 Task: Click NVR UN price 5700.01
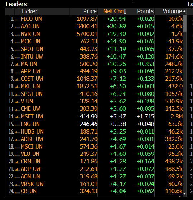(x=87, y=34)
